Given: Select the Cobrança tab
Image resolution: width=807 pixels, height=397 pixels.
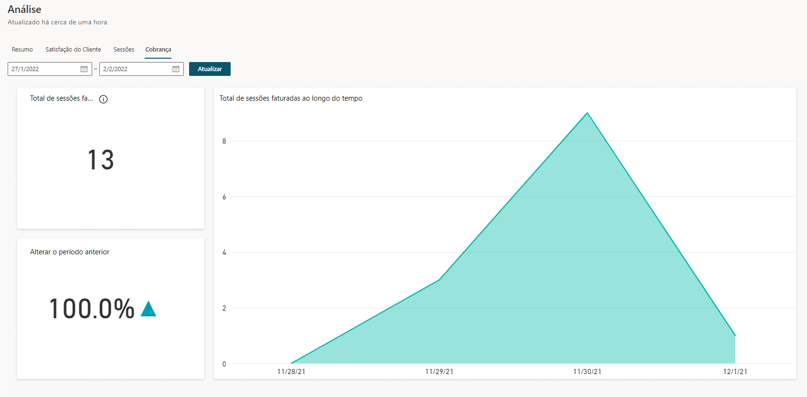Looking at the screenshot, I should pyautogui.click(x=158, y=50).
